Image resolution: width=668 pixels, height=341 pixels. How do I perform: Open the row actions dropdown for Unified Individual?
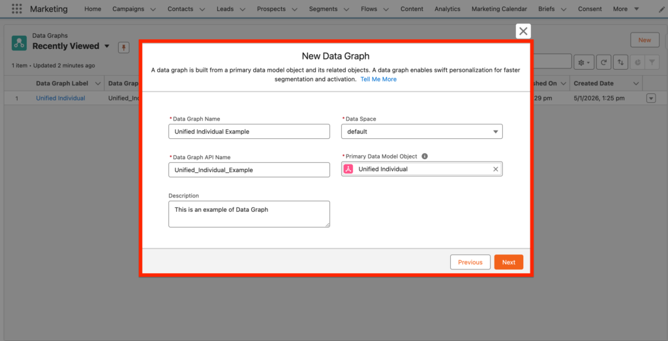click(650, 98)
